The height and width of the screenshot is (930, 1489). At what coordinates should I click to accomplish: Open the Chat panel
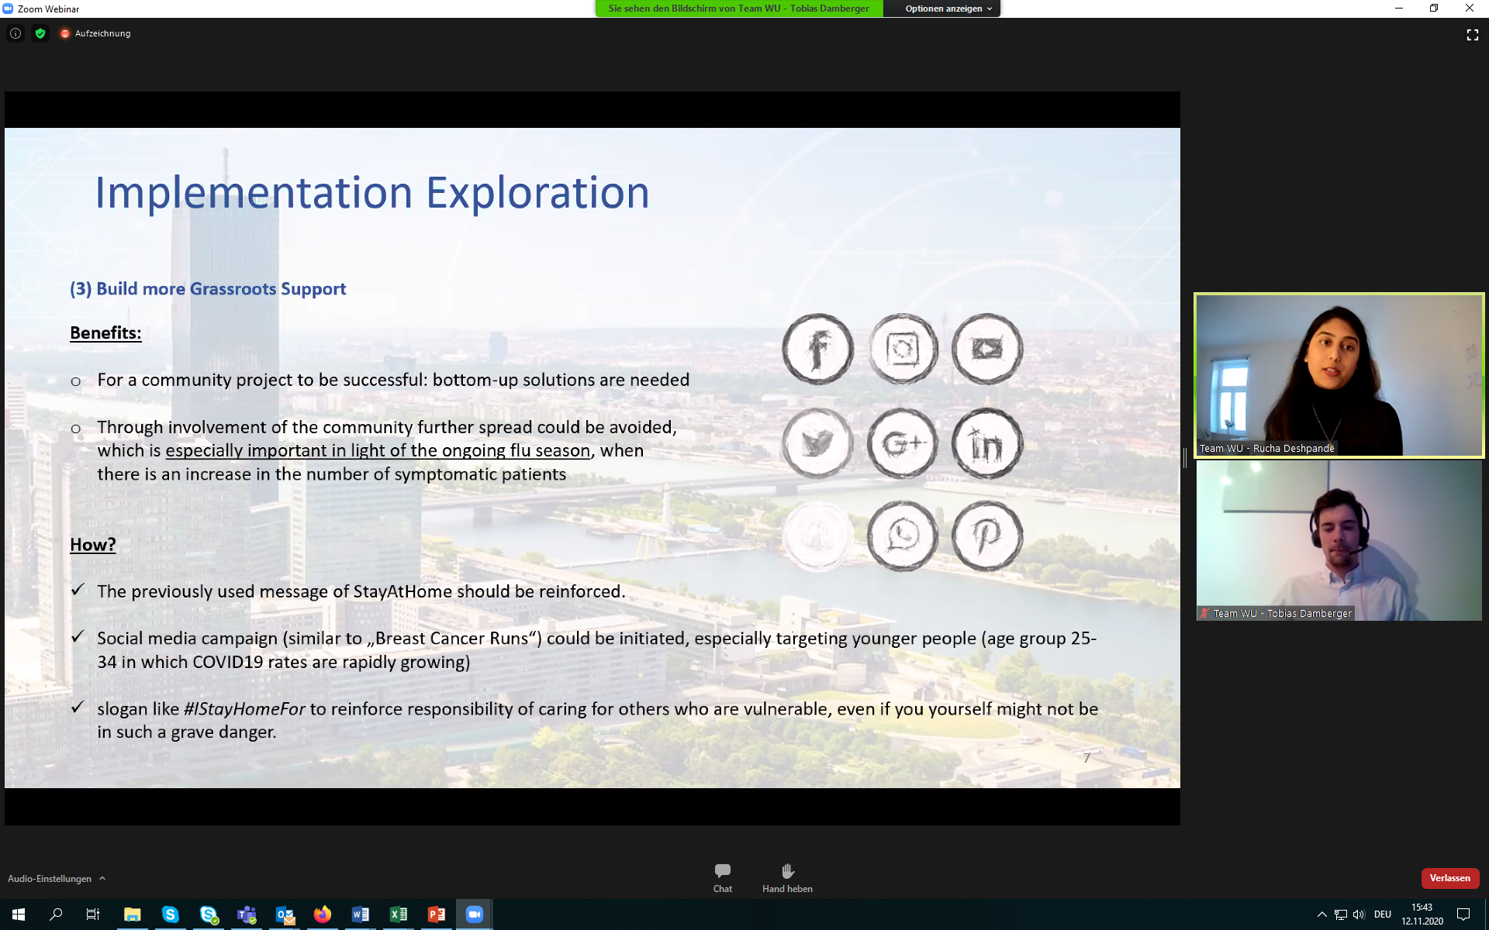pyautogui.click(x=722, y=877)
